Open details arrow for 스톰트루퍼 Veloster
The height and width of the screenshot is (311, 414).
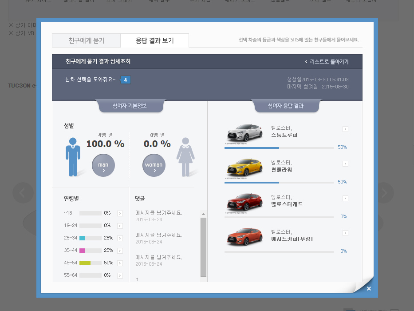345,129
